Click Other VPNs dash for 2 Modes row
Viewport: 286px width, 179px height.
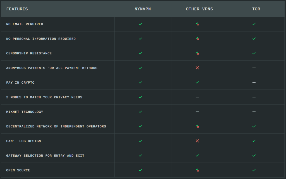click(x=197, y=97)
